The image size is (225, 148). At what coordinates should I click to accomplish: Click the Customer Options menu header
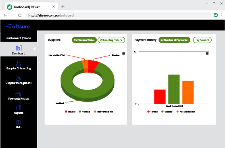(19, 38)
